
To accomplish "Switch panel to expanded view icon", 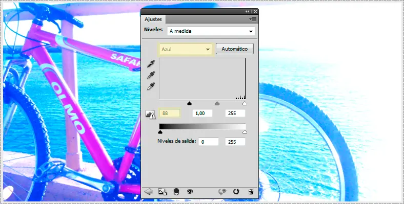I will click(163, 192).
